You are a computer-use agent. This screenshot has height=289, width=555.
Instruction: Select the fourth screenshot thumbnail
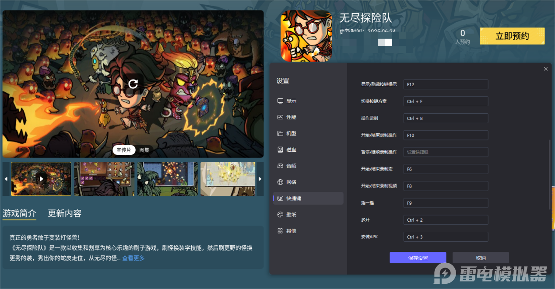tap(228, 179)
